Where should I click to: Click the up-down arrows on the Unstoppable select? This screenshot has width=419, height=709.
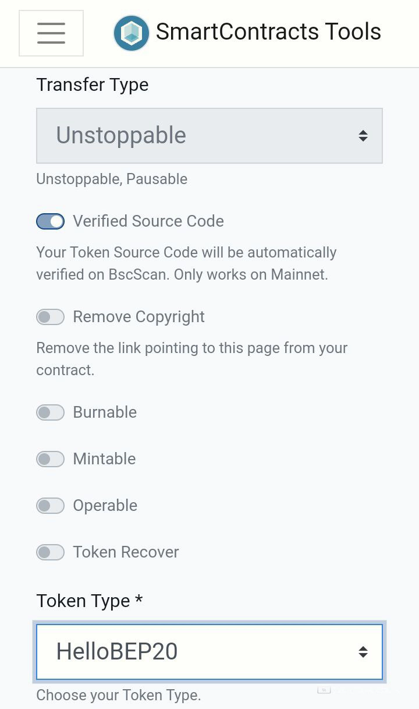(363, 136)
